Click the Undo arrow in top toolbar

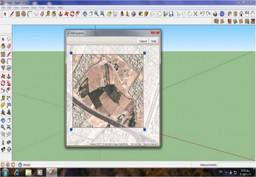(x=202, y=14)
